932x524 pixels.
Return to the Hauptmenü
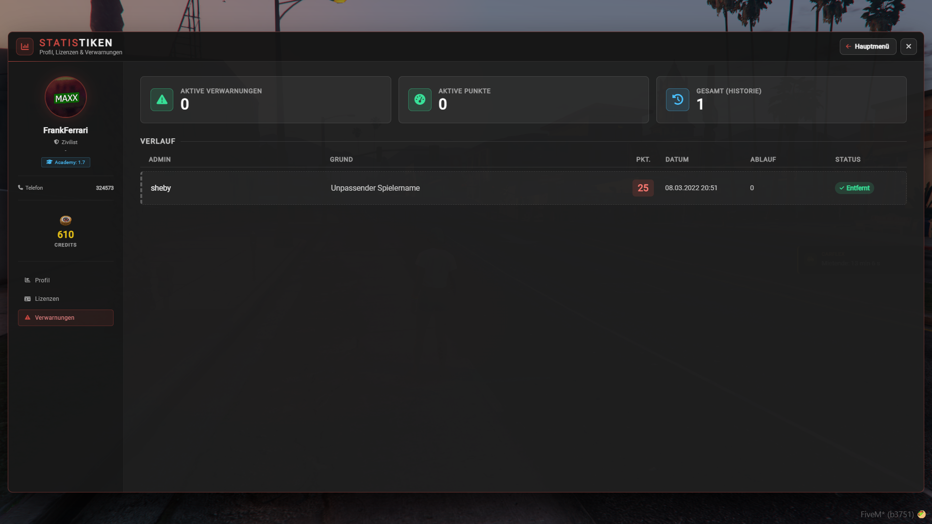click(x=868, y=47)
